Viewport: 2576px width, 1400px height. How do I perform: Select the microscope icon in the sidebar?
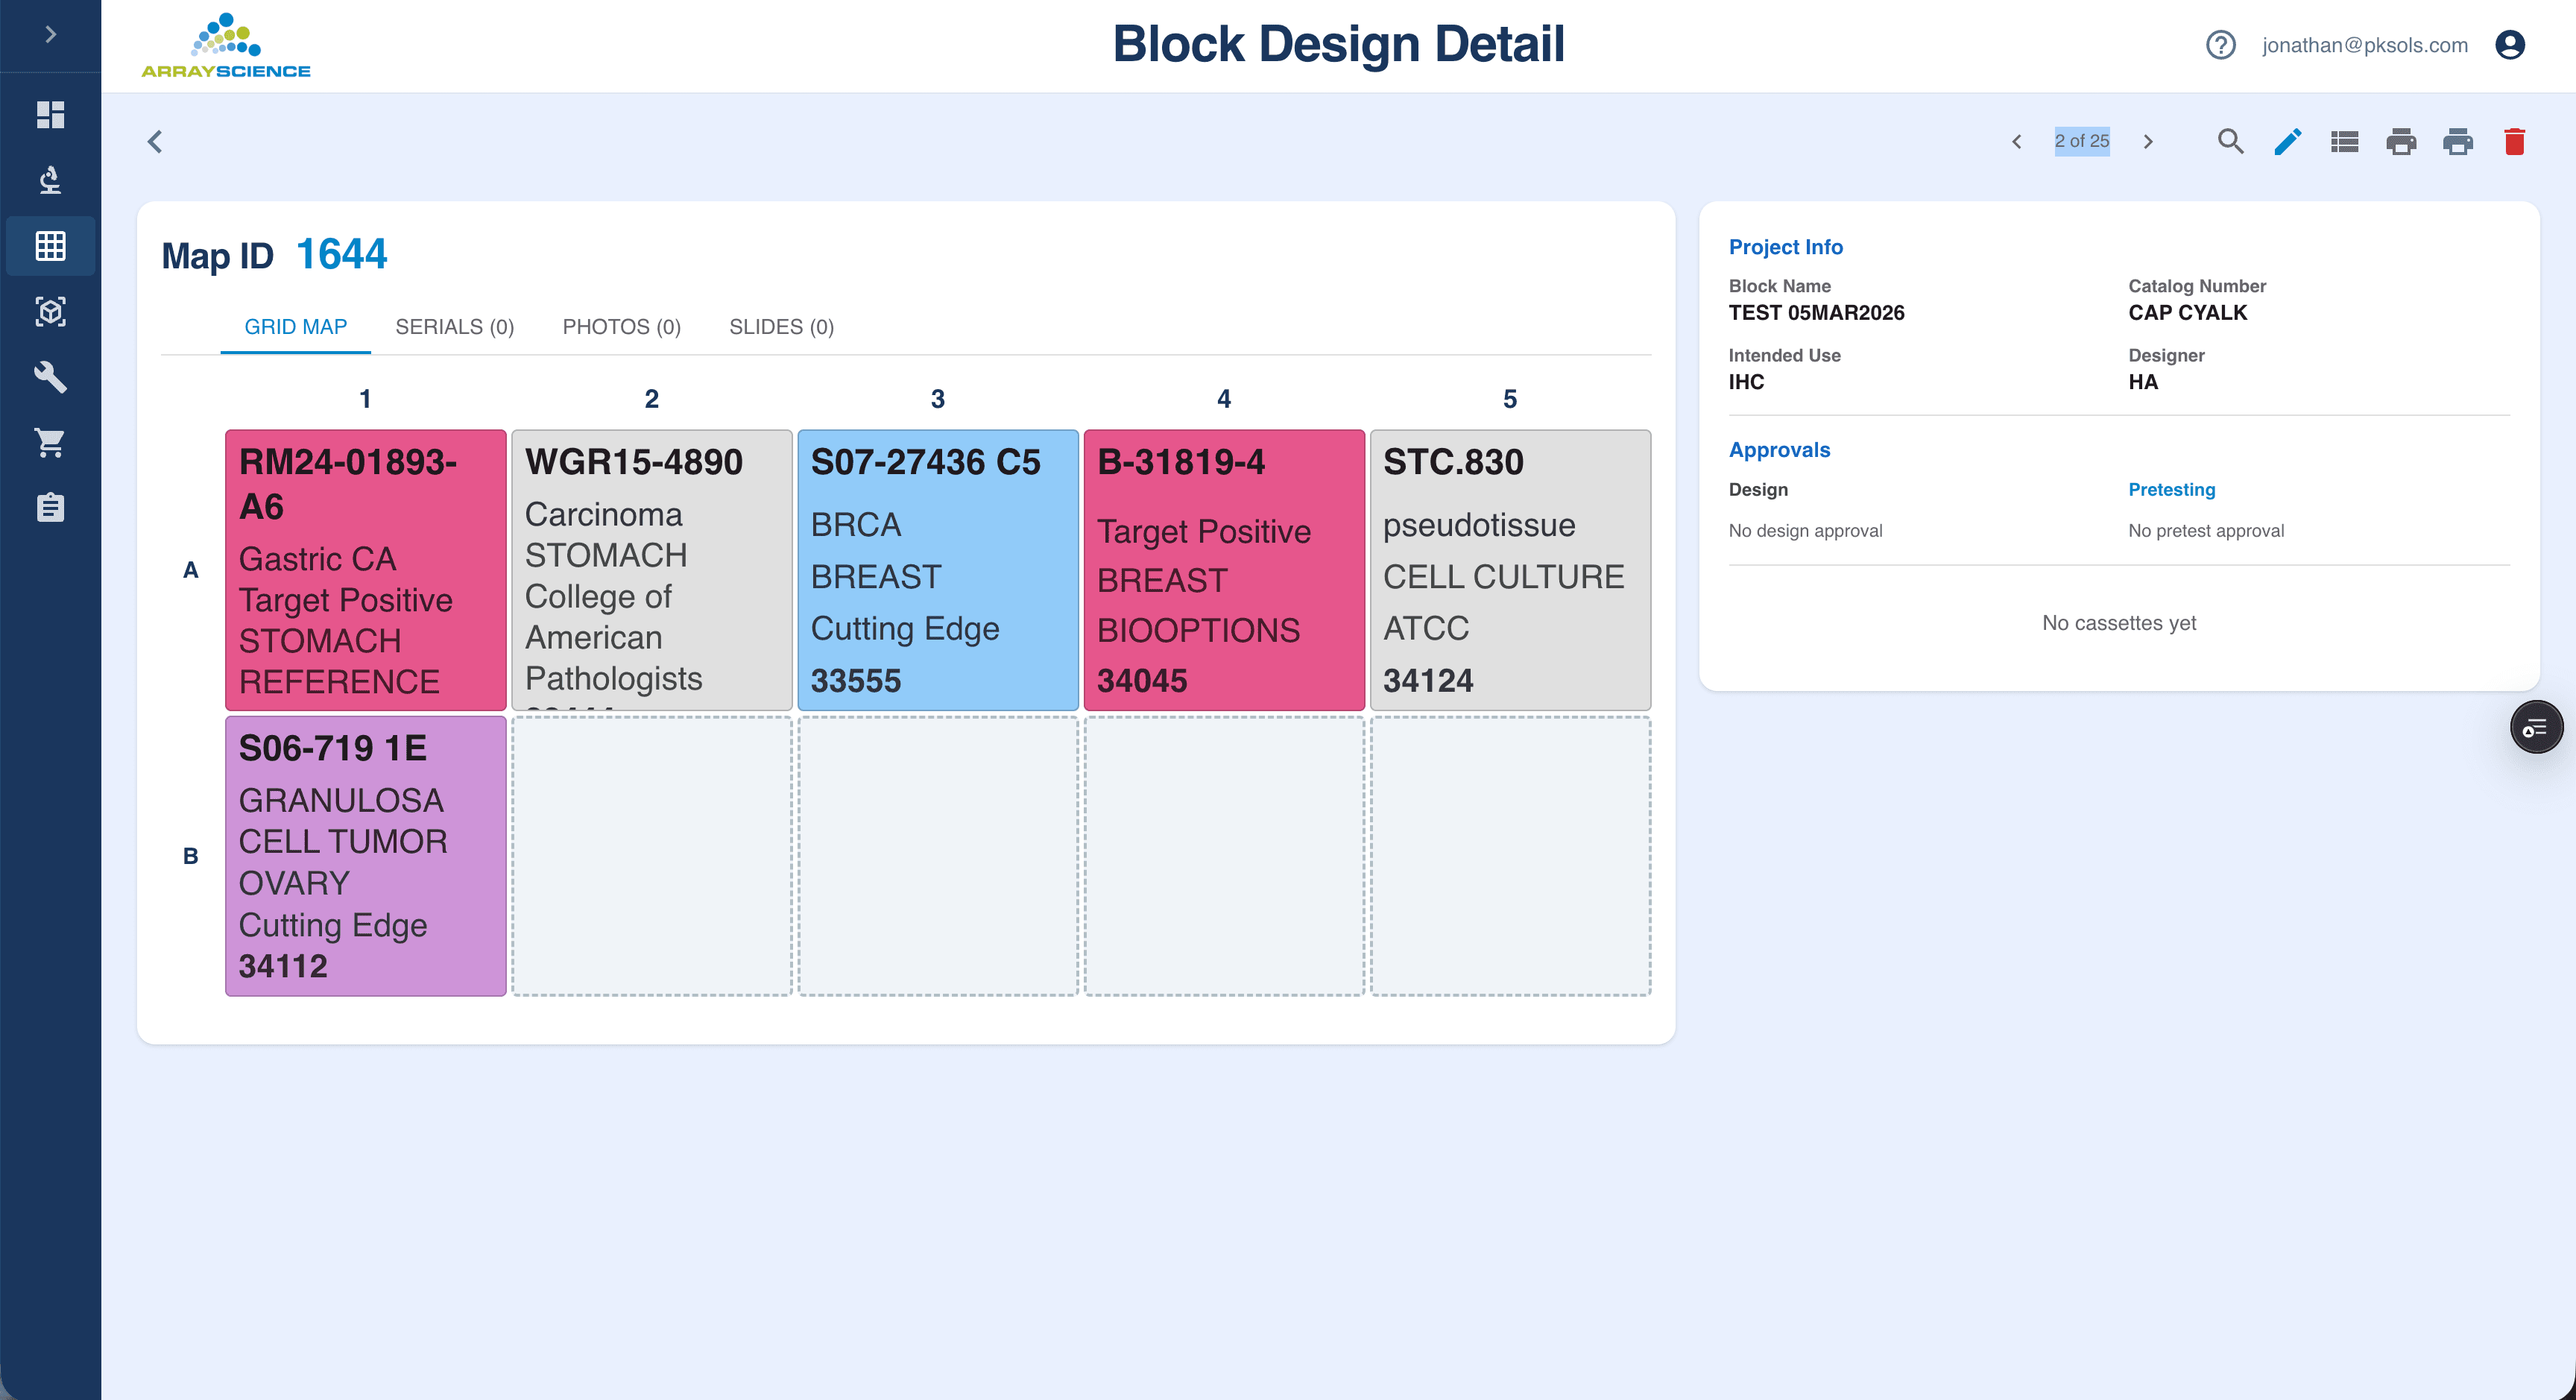pos(50,181)
